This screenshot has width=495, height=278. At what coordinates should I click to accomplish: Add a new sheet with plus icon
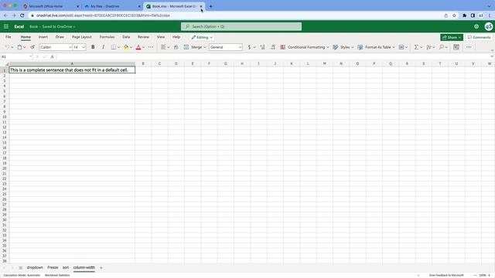point(101,268)
